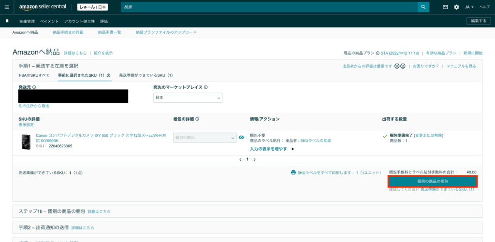Open the アカウント健全性 menu
Image resolution: width=495 pixels, height=242 pixels.
click(x=79, y=21)
